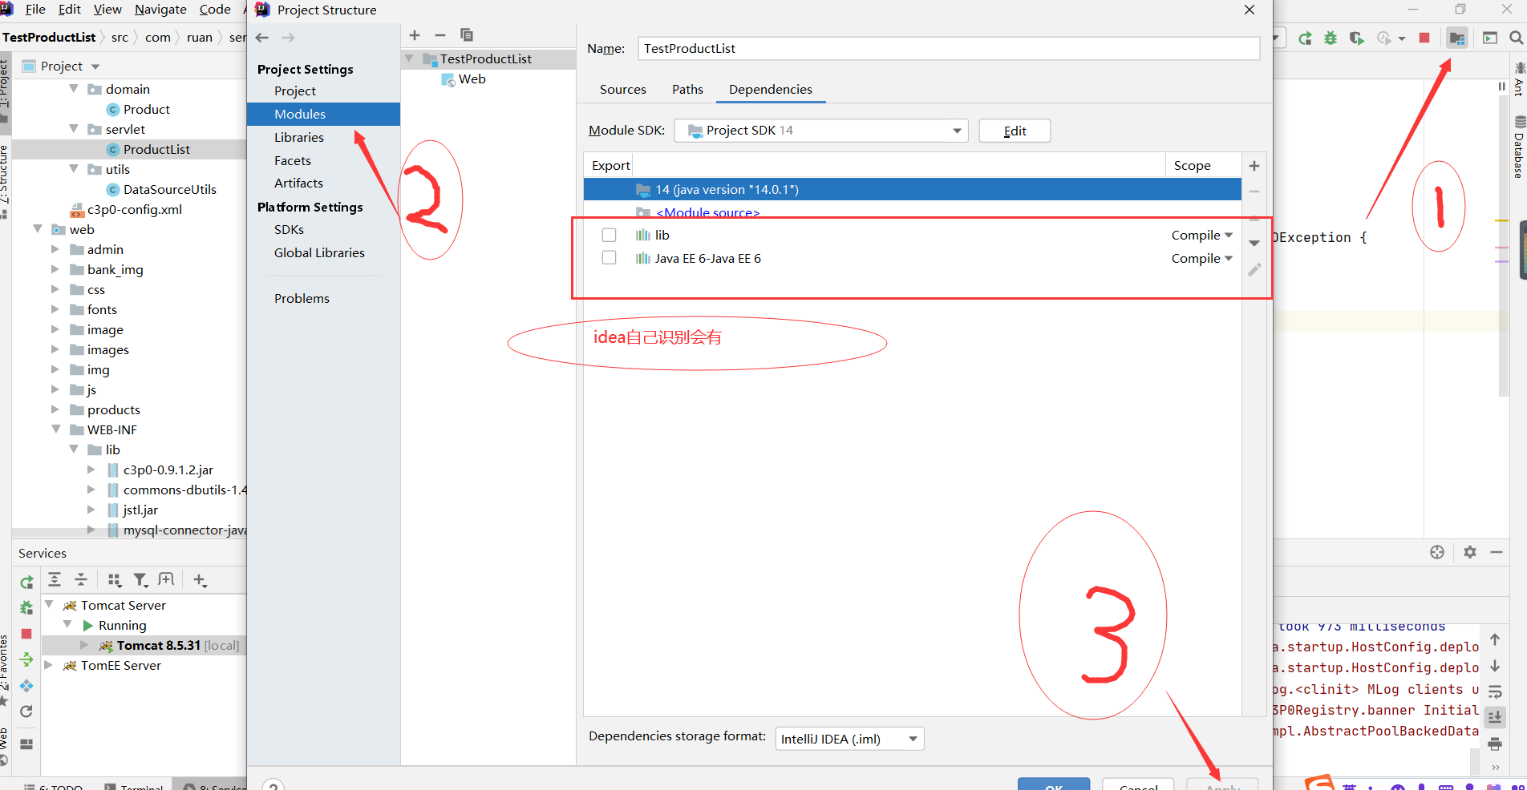The width and height of the screenshot is (1527, 790).
Task: Select Tomcat 8.5.31 local server
Action: [170, 645]
